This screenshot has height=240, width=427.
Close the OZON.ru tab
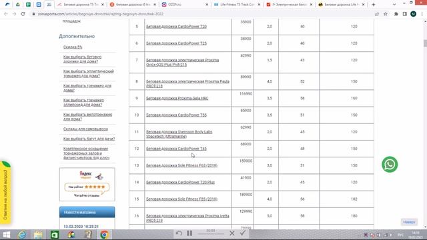(207, 5)
